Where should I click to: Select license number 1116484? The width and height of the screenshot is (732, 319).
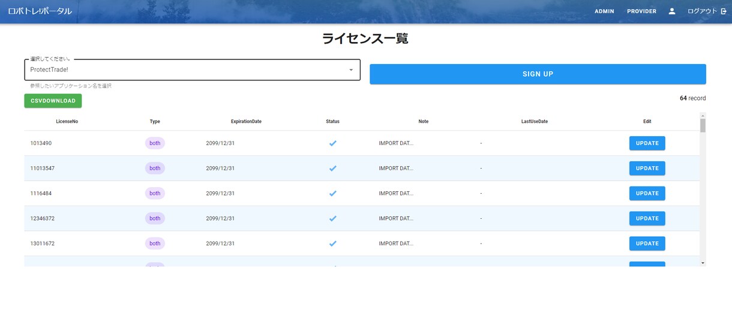tap(41, 194)
